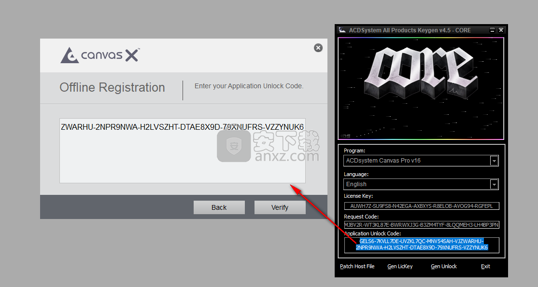The height and width of the screenshot is (287, 538).
Task: Click the keygen title bar app icon
Action: [x=342, y=30]
